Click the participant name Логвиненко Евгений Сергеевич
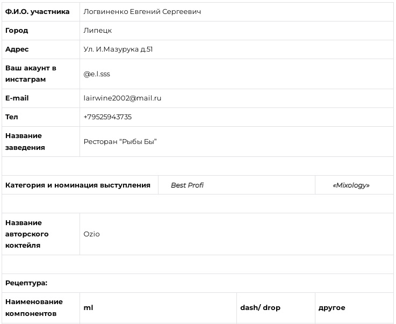 pyautogui.click(x=142, y=12)
